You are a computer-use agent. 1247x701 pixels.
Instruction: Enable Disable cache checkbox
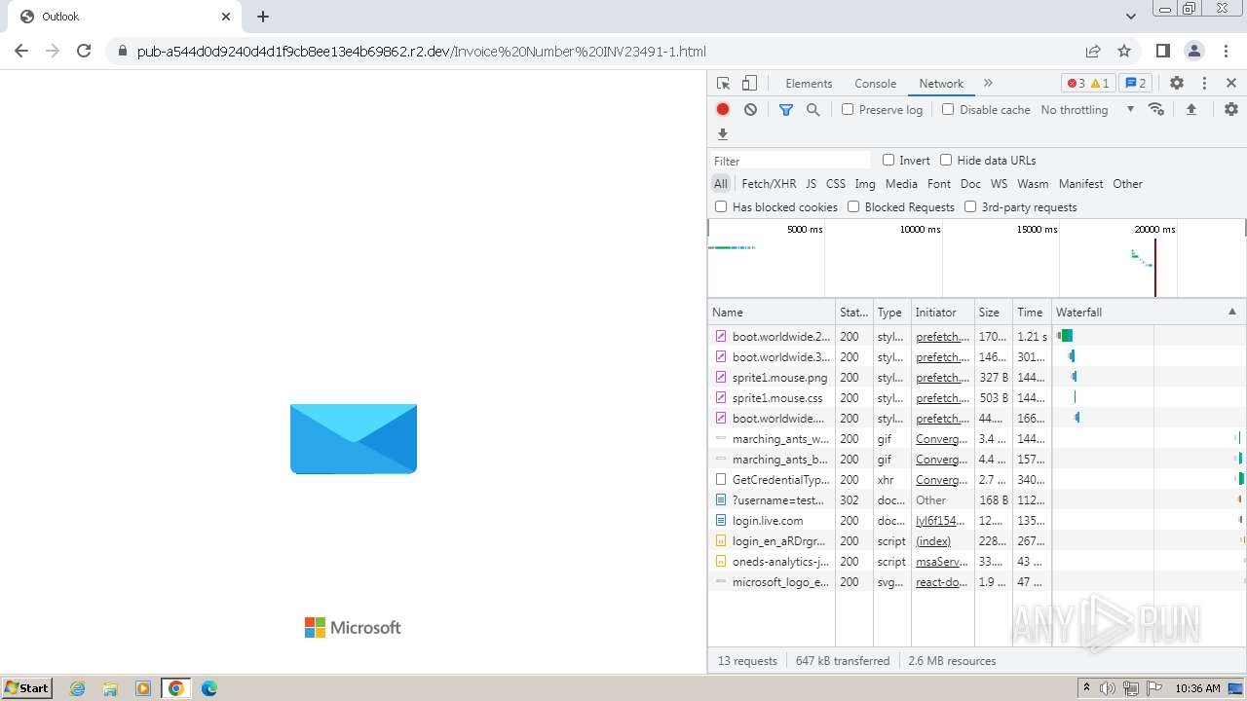click(948, 109)
